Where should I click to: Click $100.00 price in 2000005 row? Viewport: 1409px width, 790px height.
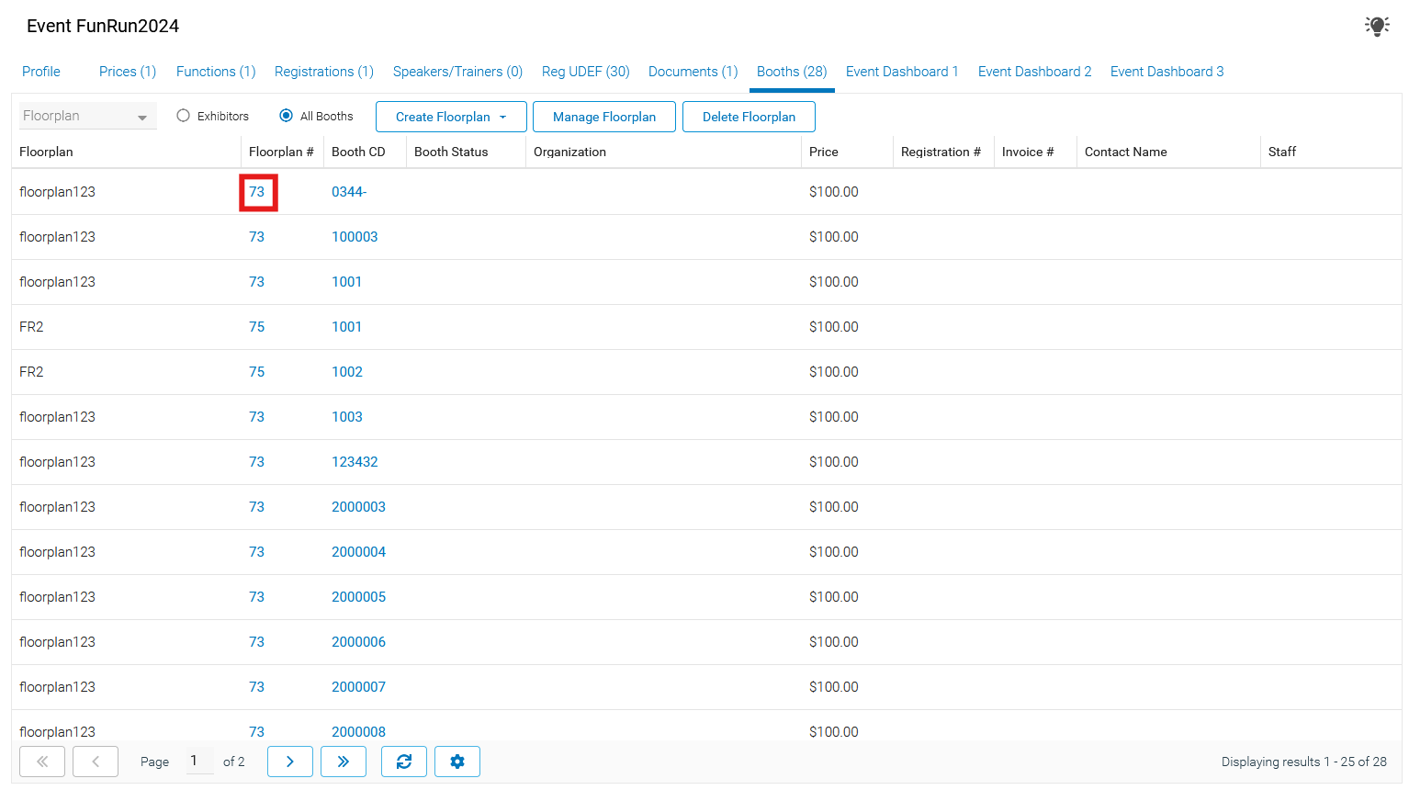coord(834,597)
